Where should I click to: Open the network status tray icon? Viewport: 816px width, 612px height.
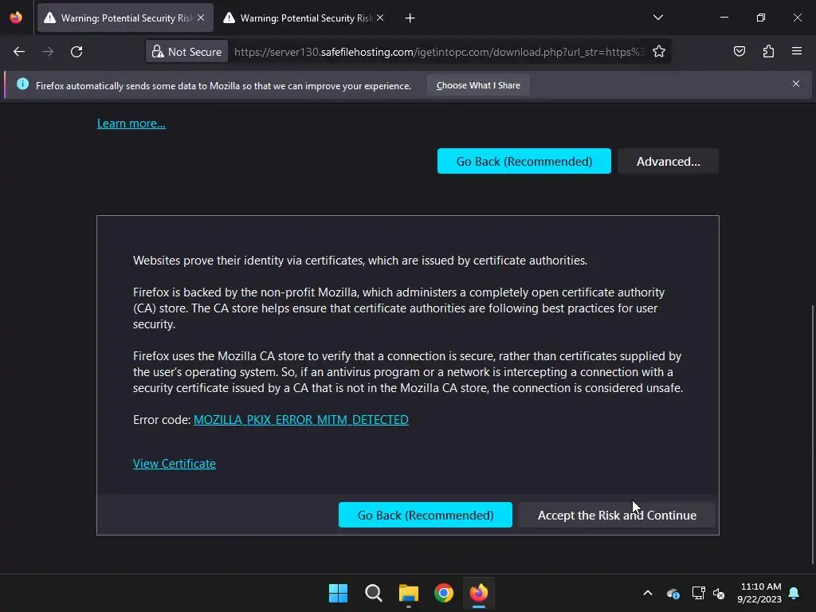pos(698,593)
